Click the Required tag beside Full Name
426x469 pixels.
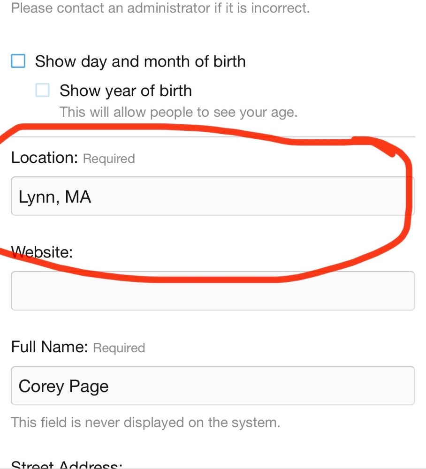[119, 348]
